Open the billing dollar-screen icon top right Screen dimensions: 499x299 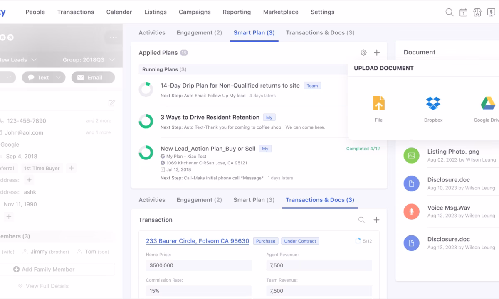[491, 12]
